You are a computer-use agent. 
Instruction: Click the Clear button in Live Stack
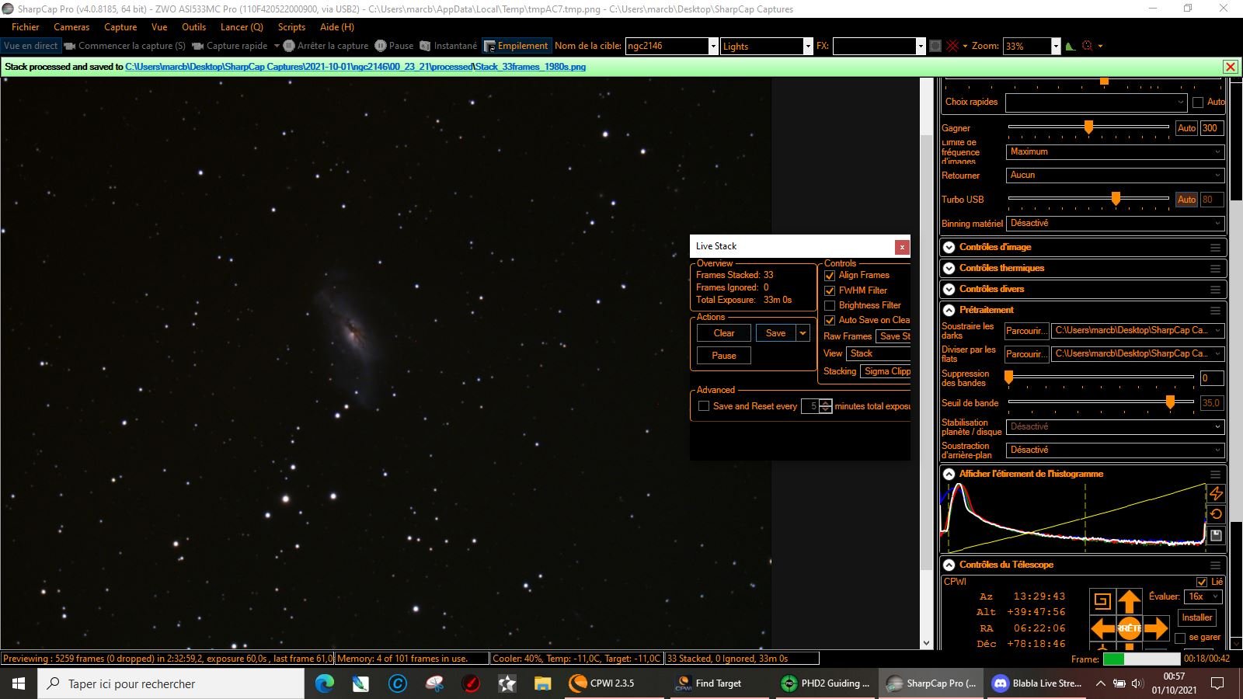click(723, 333)
